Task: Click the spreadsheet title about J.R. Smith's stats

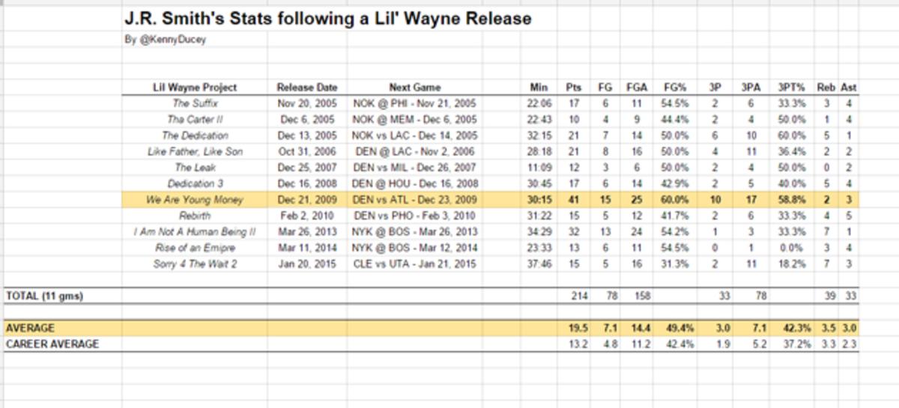Action: coord(327,19)
